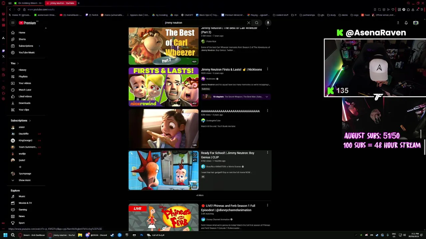This screenshot has width=426, height=239.
Task: Open watch History
Action: point(23,70)
